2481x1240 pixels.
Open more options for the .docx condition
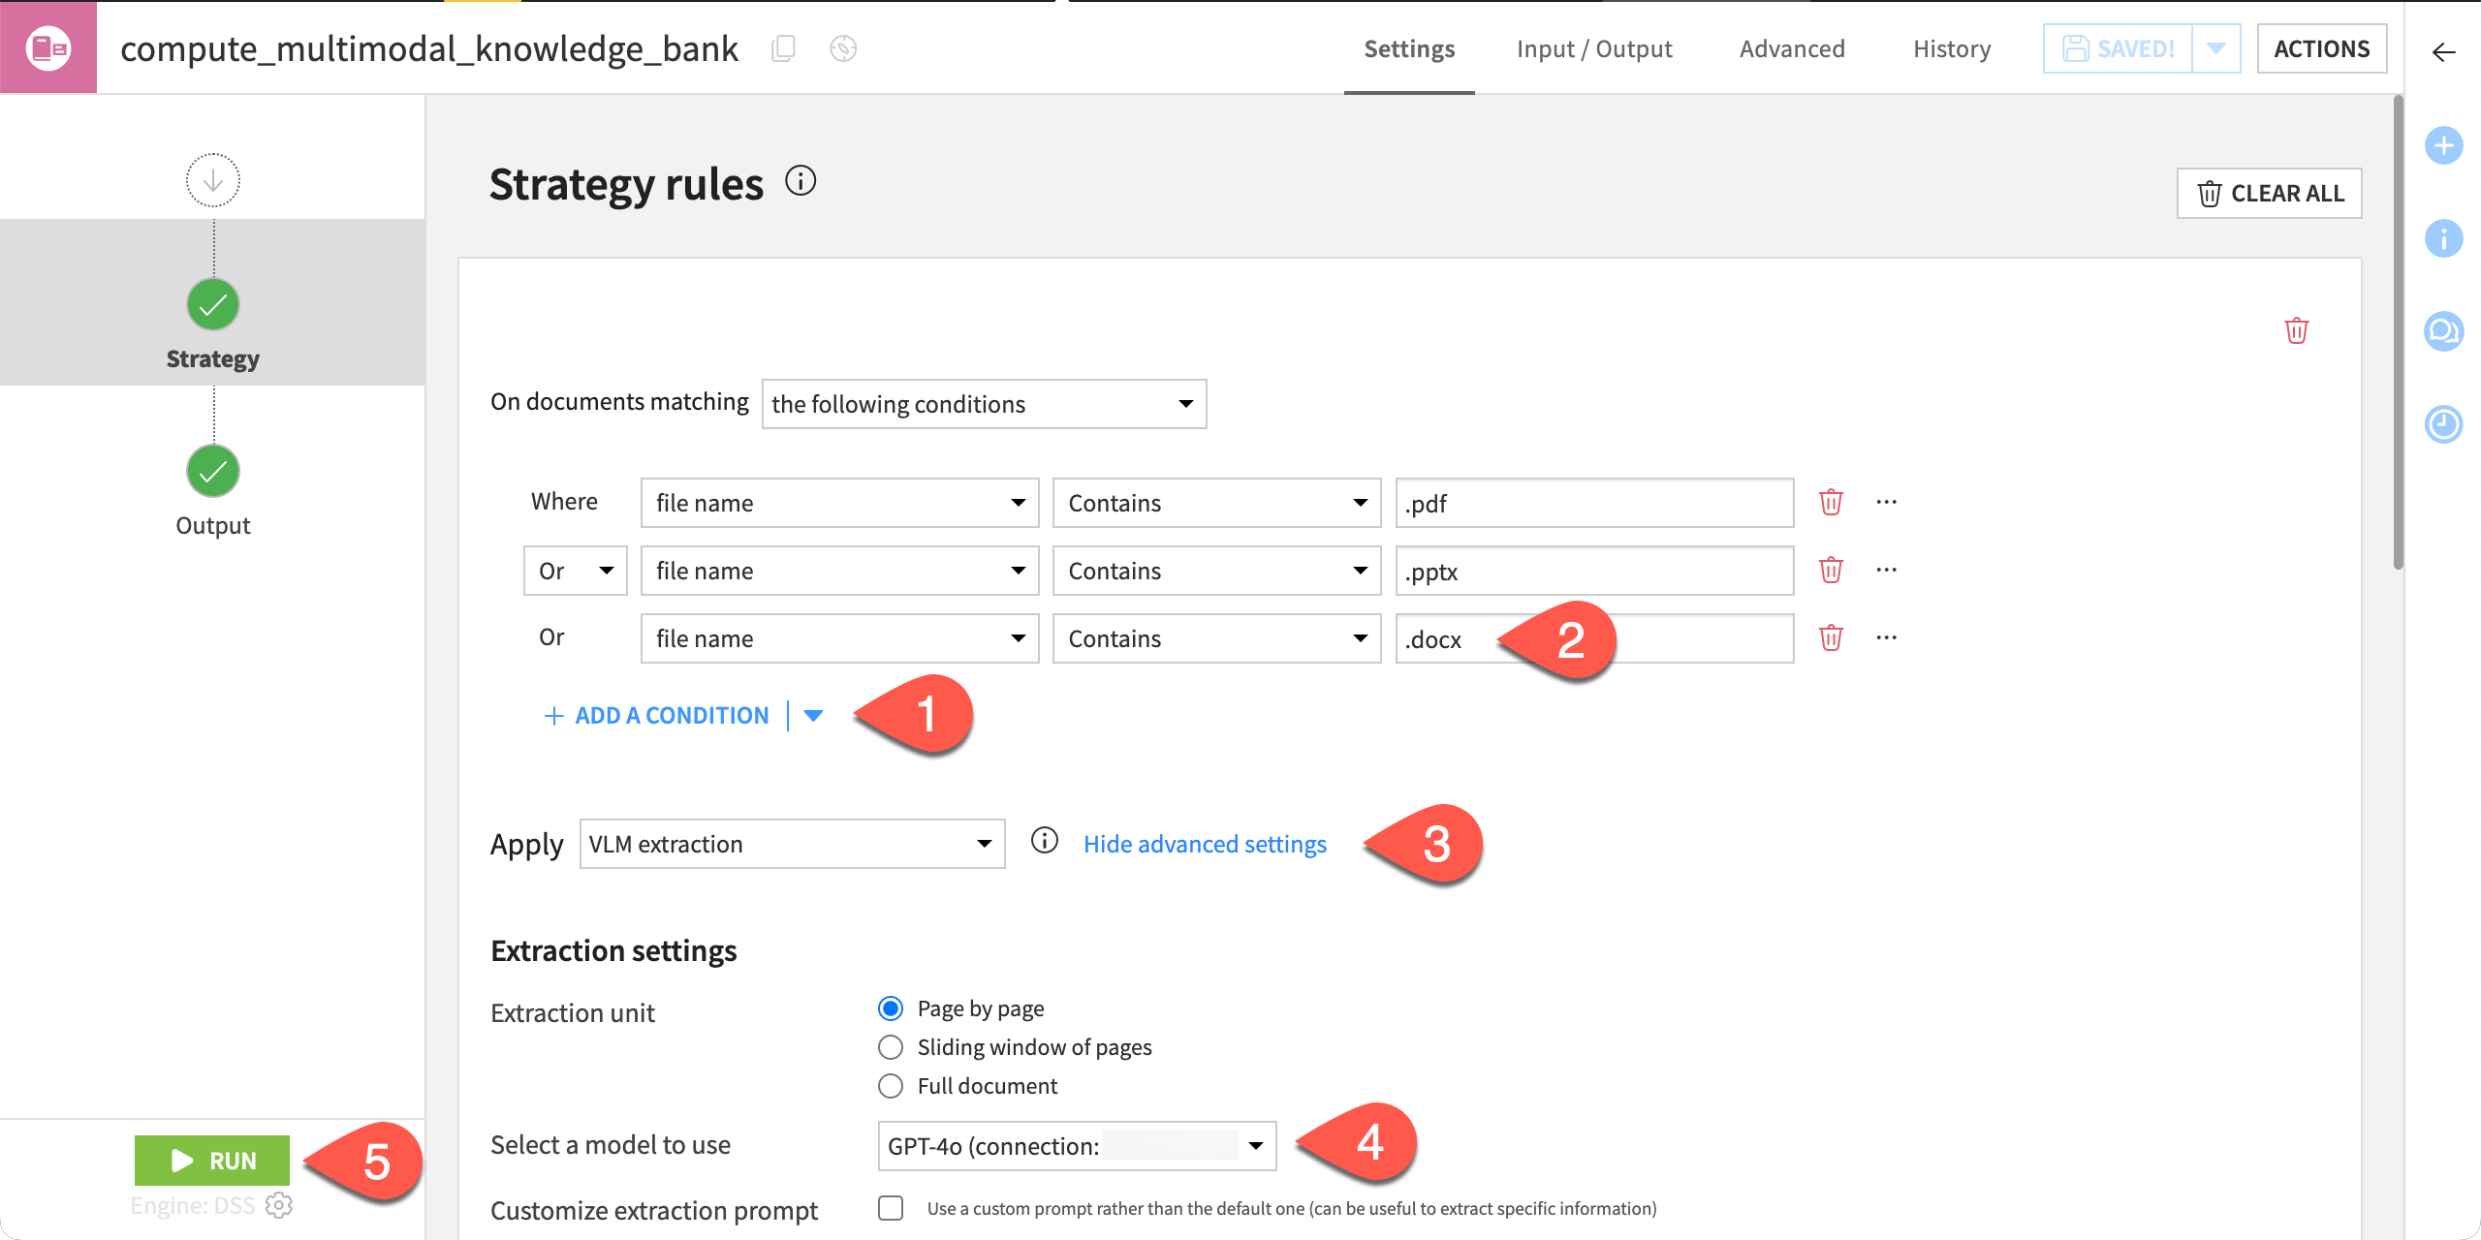[x=1886, y=637]
